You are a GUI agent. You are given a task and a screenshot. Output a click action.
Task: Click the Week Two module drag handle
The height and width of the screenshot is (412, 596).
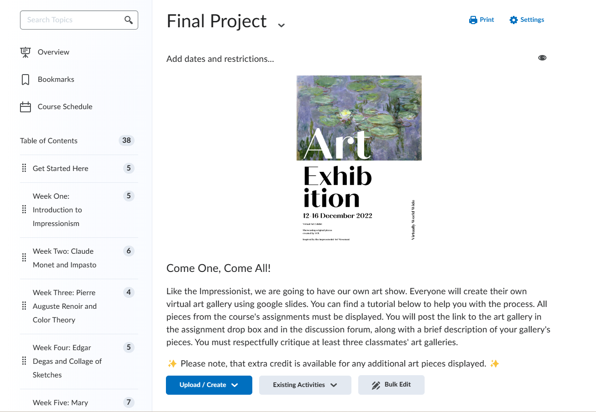coord(24,258)
